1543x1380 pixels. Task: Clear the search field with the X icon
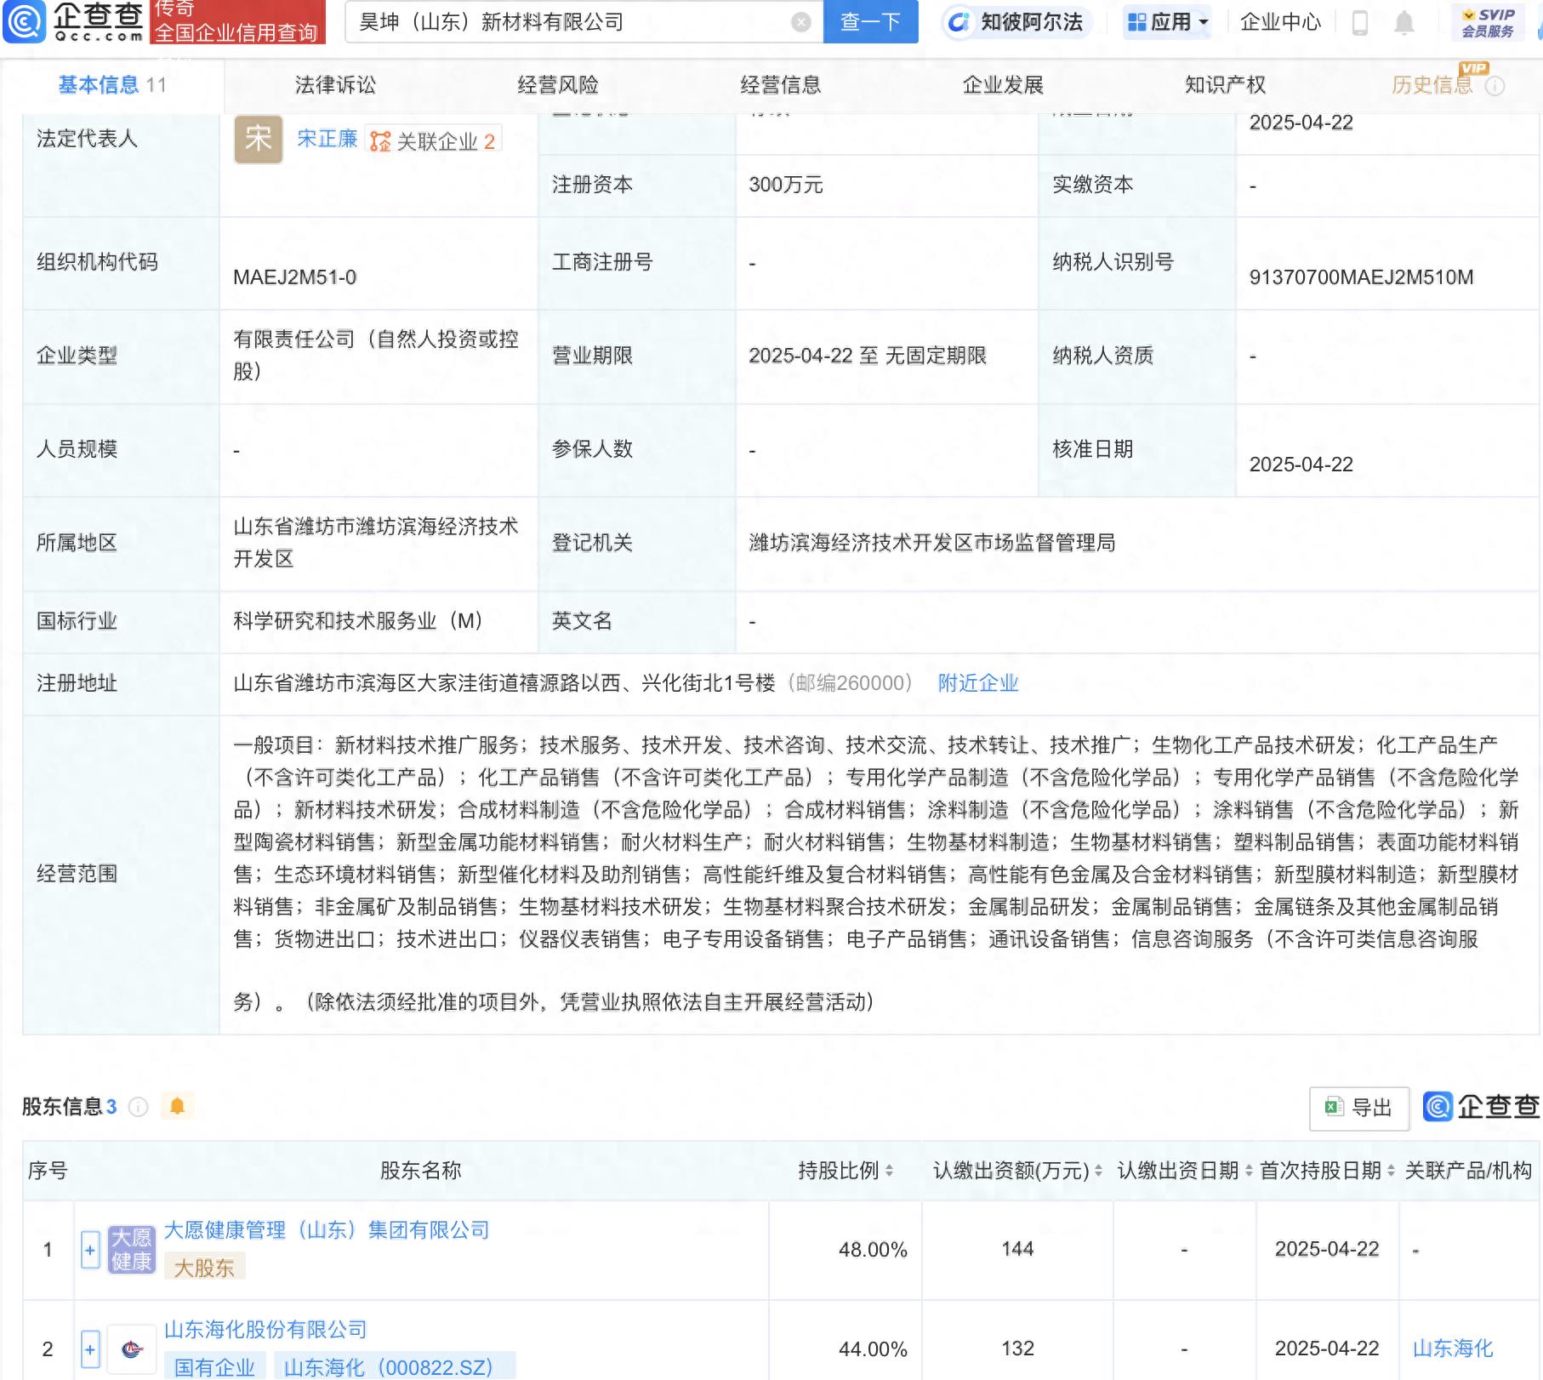pos(800,22)
